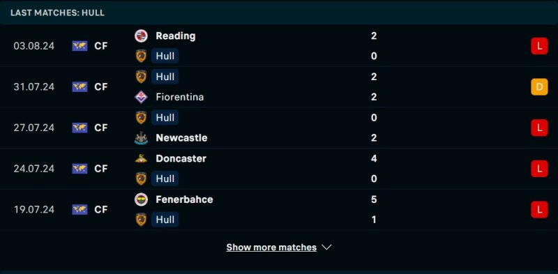The width and height of the screenshot is (558, 274).
Task: Click the Fiorentina club crest icon
Action: click(x=141, y=97)
